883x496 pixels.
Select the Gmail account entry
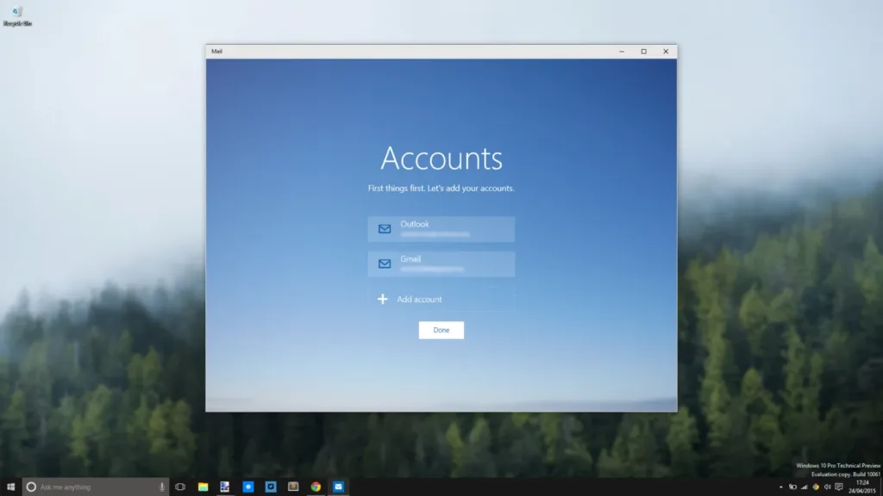pyautogui.click(x=441, y=263)
